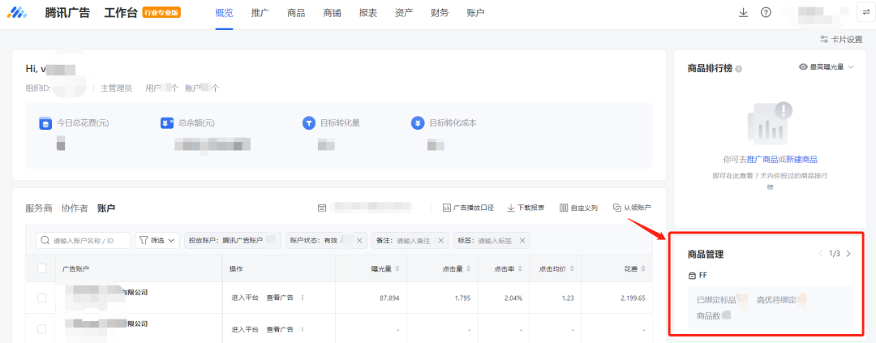Open the 推广 top menu
Viewport: 876px width, 343px height.
pos(260,13)
